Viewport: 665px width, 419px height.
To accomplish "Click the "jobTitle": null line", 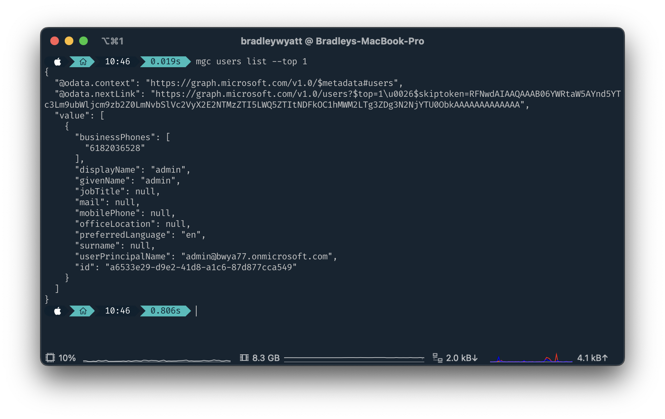I will (x=117, y=192).
